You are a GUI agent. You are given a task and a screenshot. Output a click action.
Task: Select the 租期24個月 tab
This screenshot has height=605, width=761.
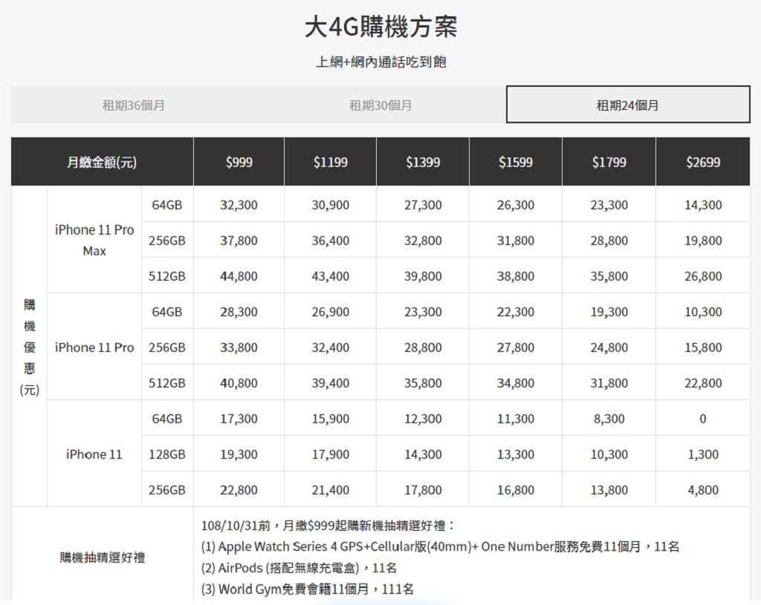pos(628,105)
